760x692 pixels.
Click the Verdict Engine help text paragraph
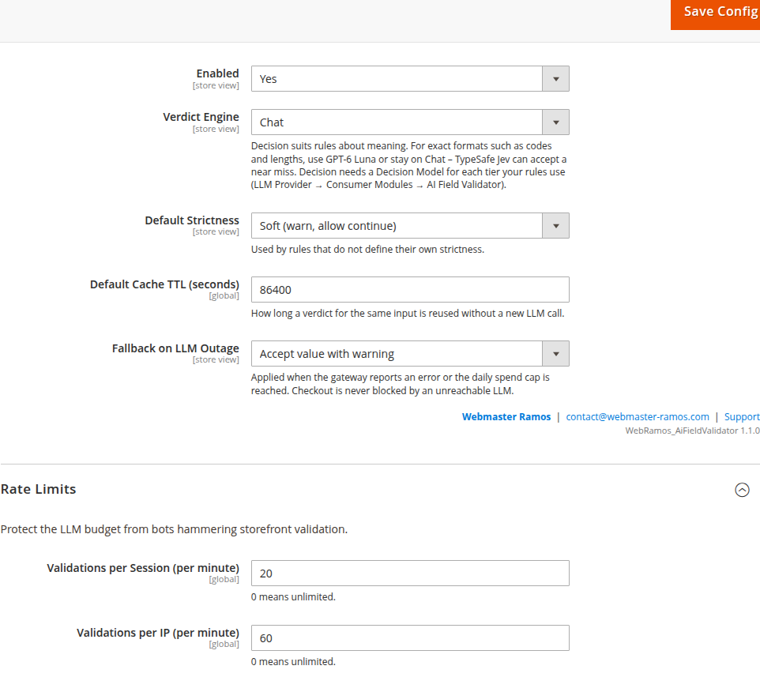[408, 165]
